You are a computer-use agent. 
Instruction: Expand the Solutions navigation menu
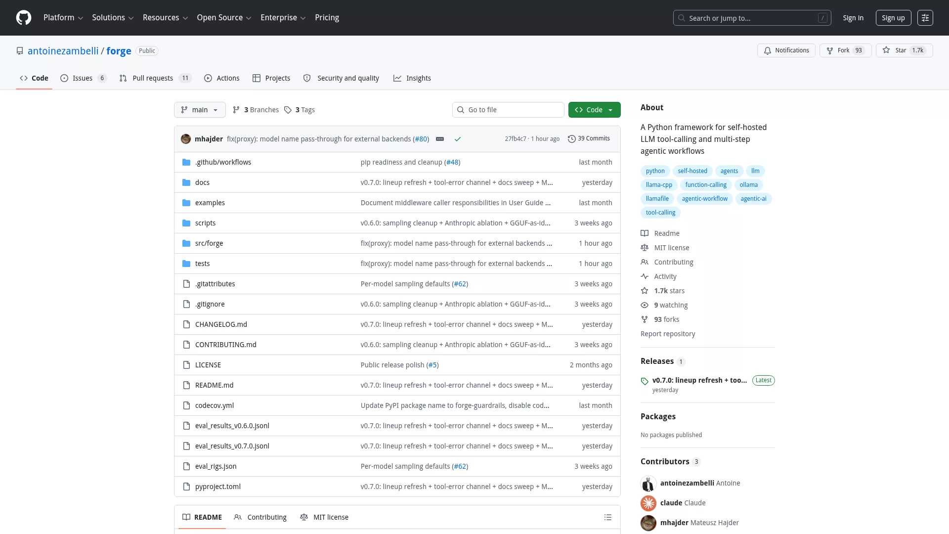pyautogui.click(x=113, y=18)
